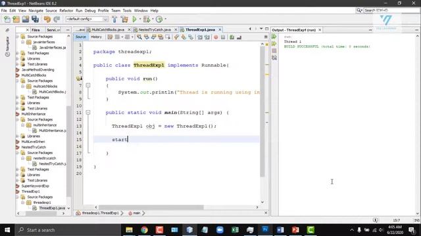
Task: Click the Build Project hammer icon
Action: tap(114, 19)
